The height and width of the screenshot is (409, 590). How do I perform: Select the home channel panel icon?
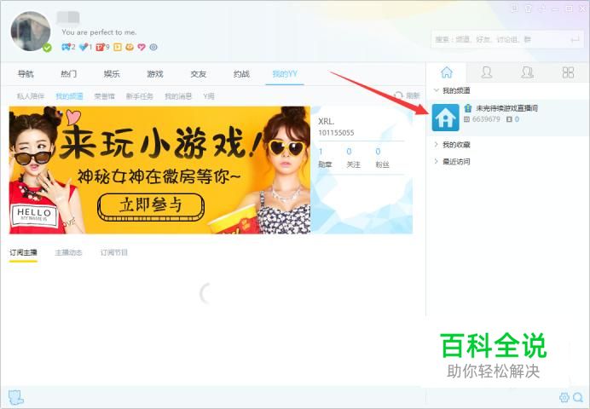[447, 72]
